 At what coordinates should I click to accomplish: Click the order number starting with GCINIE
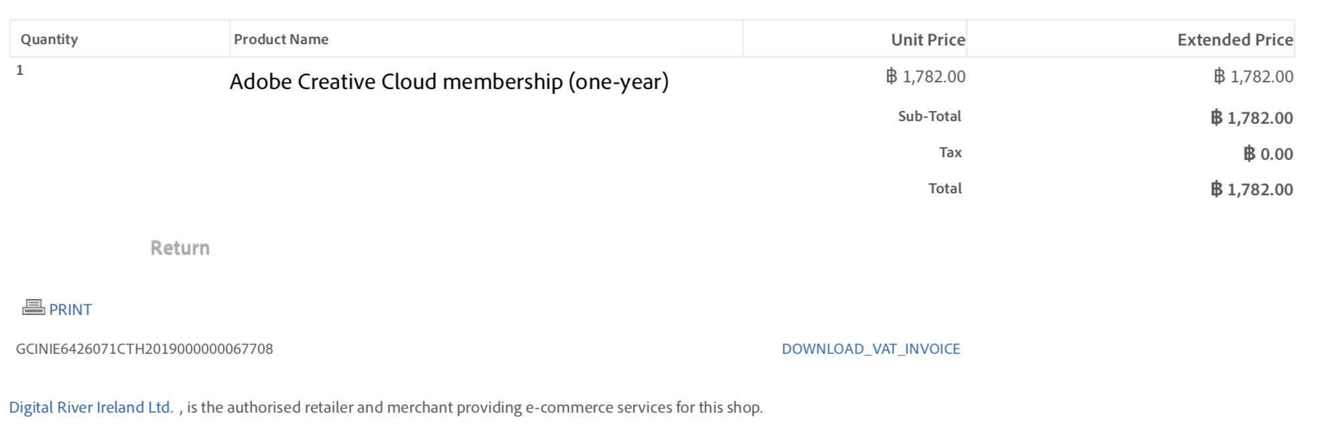tap(145, 349)
